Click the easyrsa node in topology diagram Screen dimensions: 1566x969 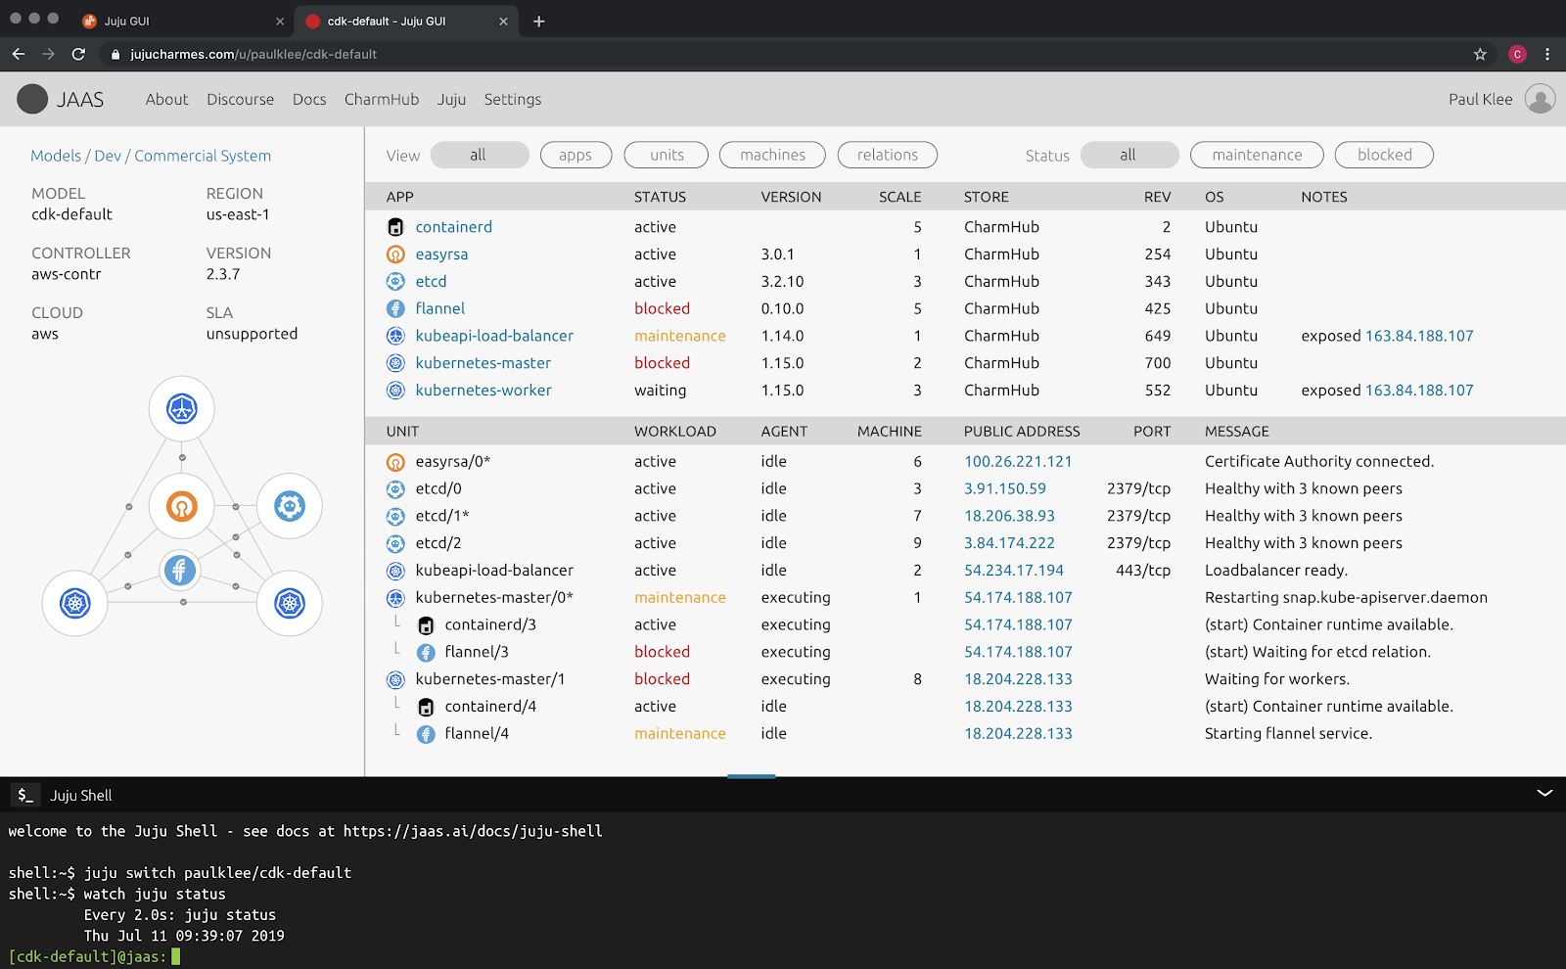coord(182,506)
